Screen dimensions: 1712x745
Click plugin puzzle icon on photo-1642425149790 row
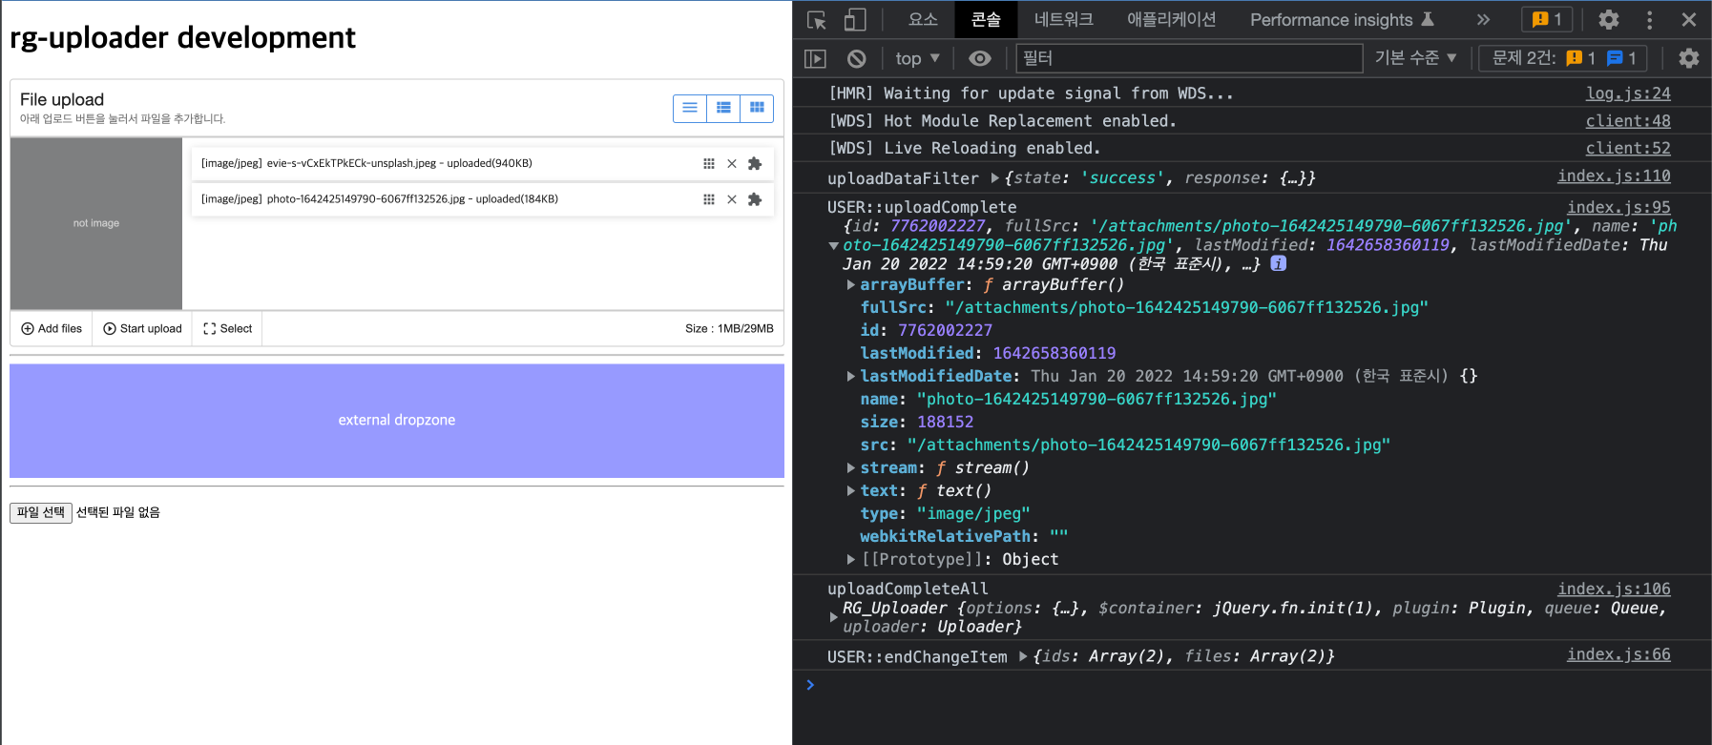click(x=755, y=199)
